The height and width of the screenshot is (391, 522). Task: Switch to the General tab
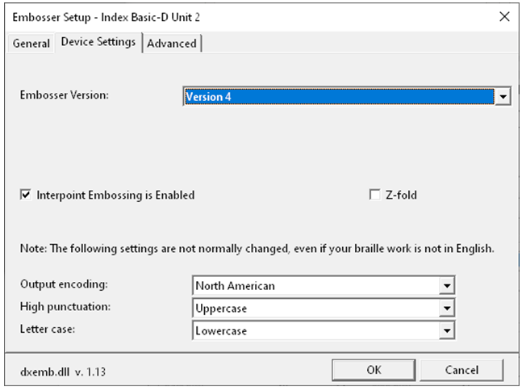[31, 44]
